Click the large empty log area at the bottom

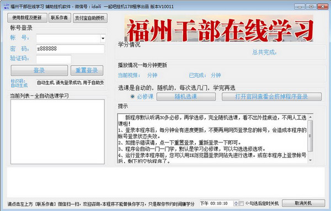[165, 182]
